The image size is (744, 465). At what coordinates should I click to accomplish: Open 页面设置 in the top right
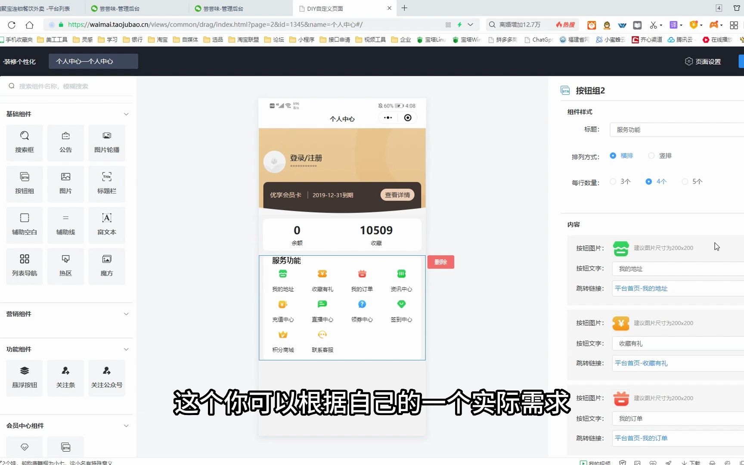pyautogui.click(x=703, y=62)
